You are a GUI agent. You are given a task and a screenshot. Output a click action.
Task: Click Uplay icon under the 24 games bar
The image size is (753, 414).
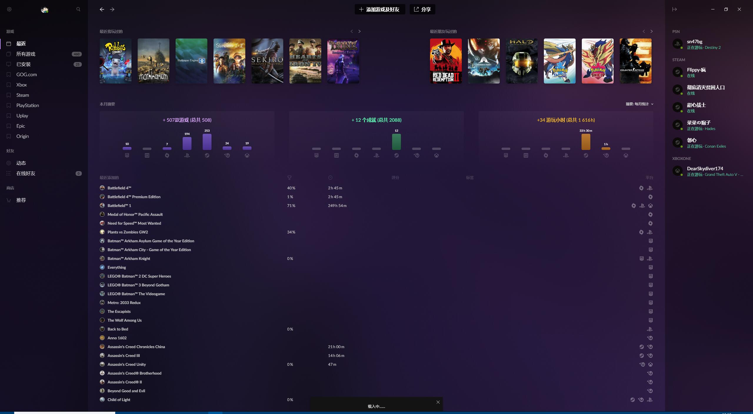click(227, 155)
